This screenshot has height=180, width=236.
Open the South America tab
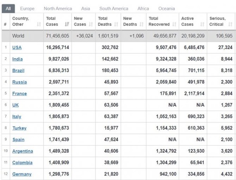click(x=114, y=9)
